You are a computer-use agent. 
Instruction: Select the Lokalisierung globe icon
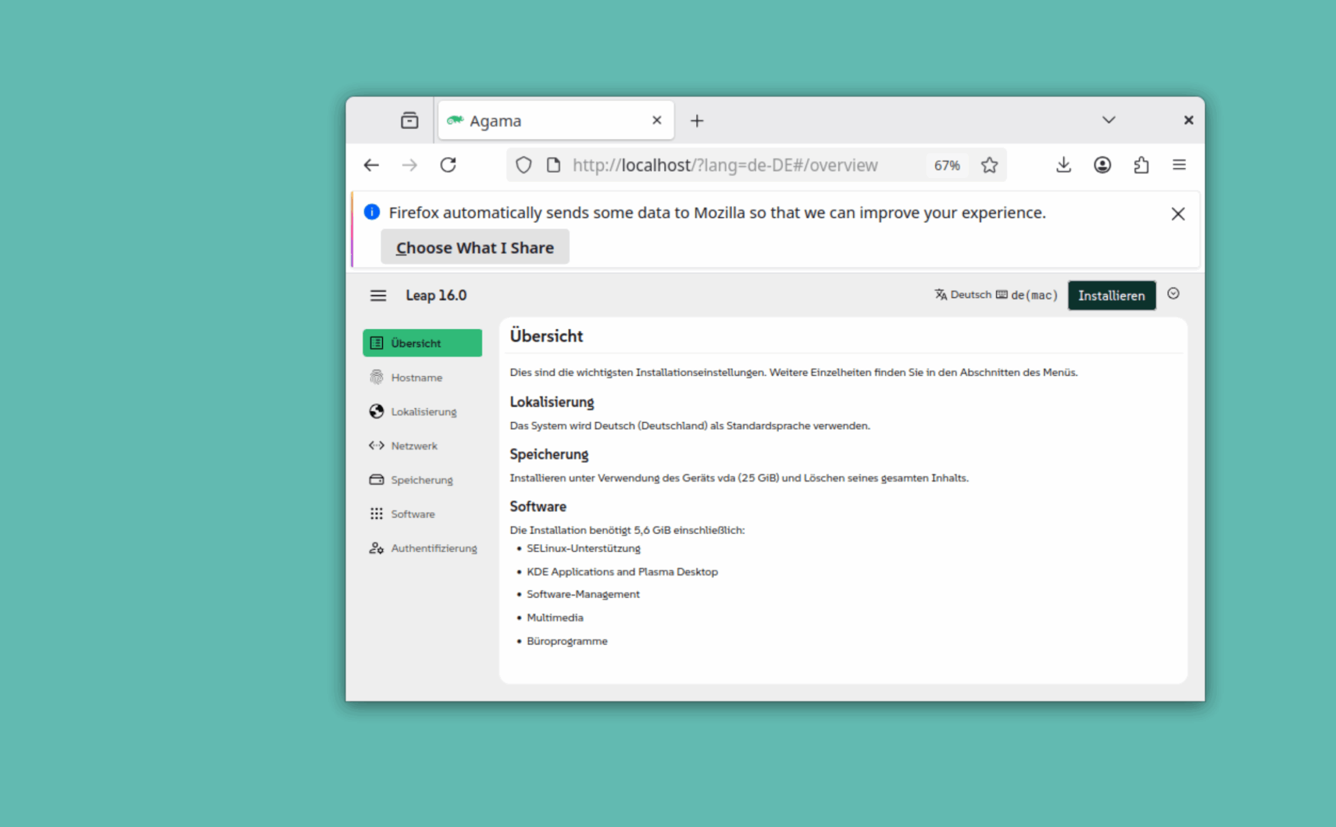(376, 411)
